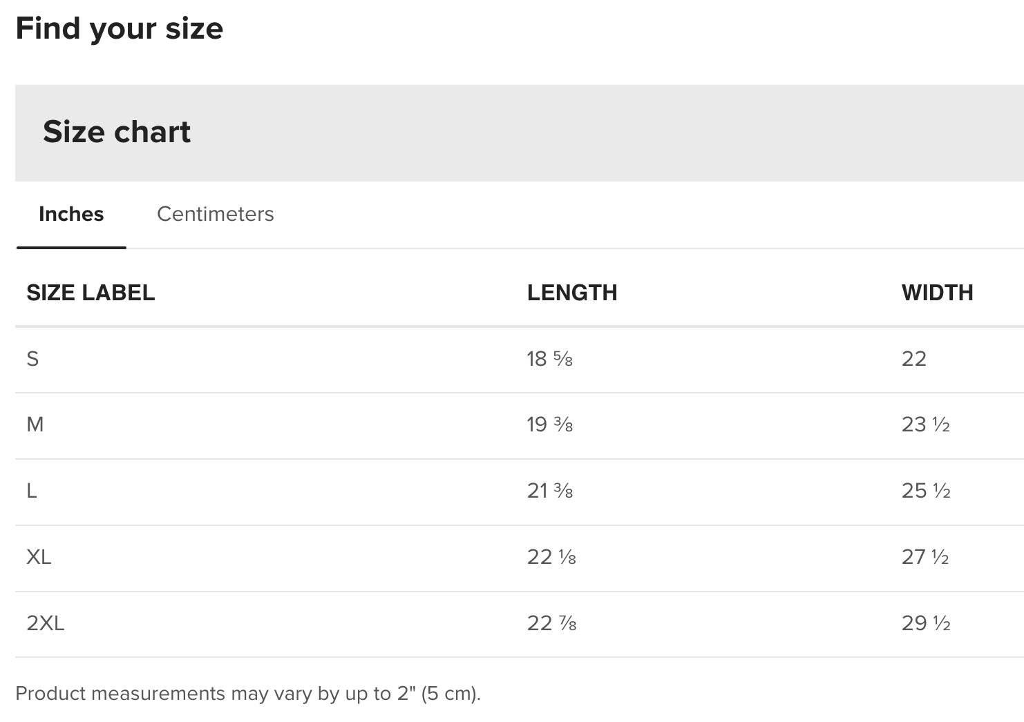Select the M size row label
This screenshot has width=1024, height=722.
pos(35,425)
